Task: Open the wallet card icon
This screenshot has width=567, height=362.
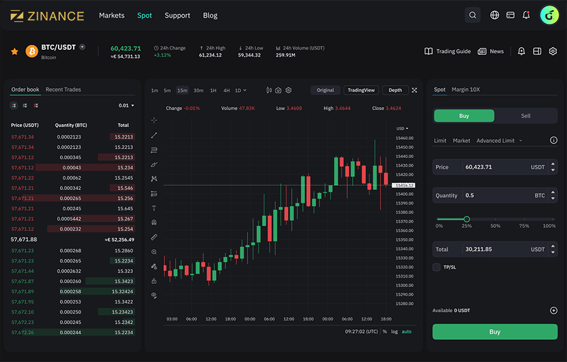Action: click(x=510, y=15)
